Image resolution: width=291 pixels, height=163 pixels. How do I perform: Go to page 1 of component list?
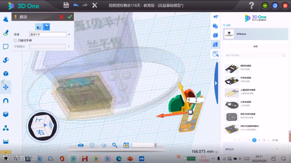[240, 140]
